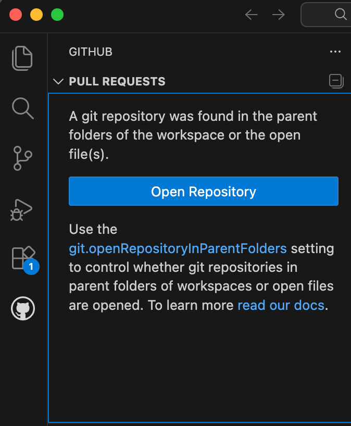Click the Extensions badge showing one notification

(x=30, y=267)
